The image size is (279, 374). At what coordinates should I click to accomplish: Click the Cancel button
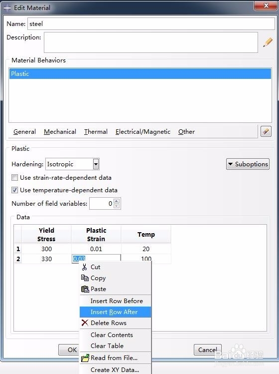(208, 350)
